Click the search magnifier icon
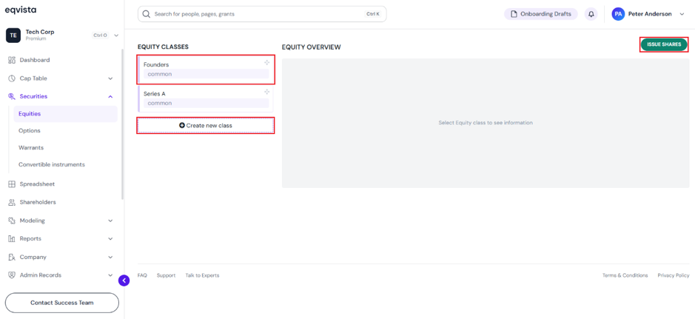The image size is (695, 319). click(147, 14)
